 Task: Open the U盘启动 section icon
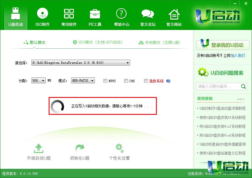16,14
